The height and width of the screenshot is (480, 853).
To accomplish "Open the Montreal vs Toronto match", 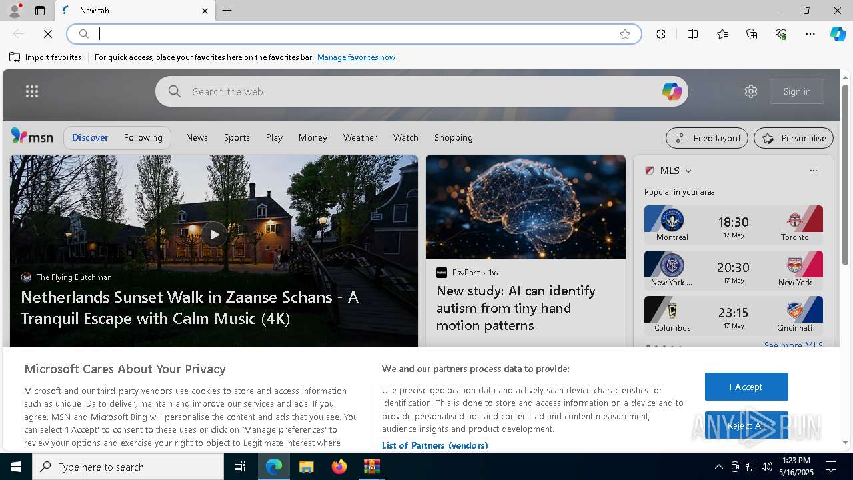I will (734, 225).
